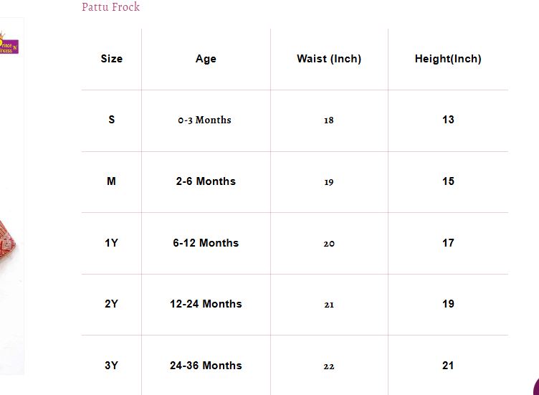Click the Age column header
The height and width of the screenshot is (395, 539).
pyautogui.click(x=206, y=59)
